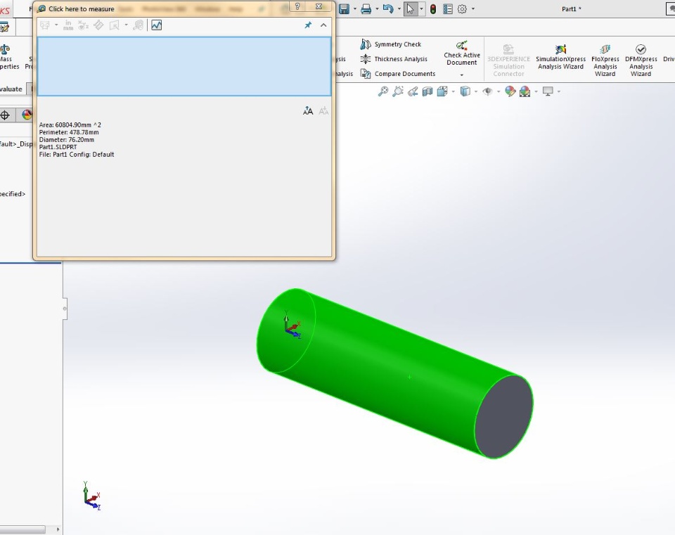The image size is (675, 535).
Task: Click the Print icon
Action: point(366,8)
